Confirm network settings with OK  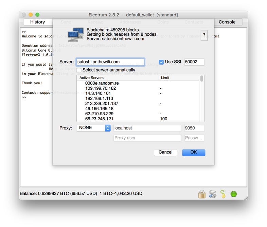point(194,153)
